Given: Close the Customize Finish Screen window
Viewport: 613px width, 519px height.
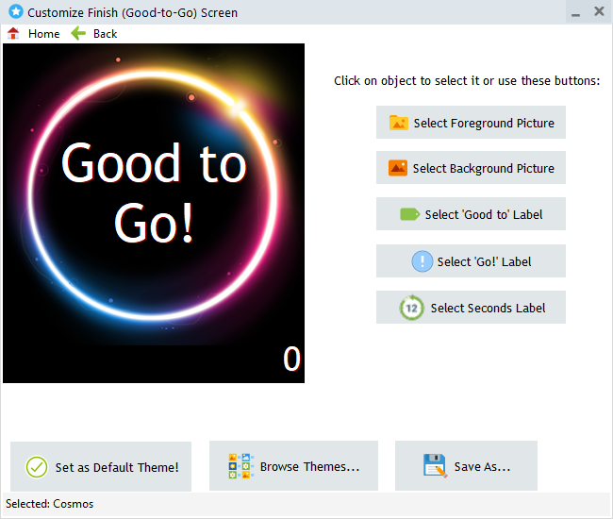Looking at the screenshot, I should pyautogui.click(x=599, y=11).
